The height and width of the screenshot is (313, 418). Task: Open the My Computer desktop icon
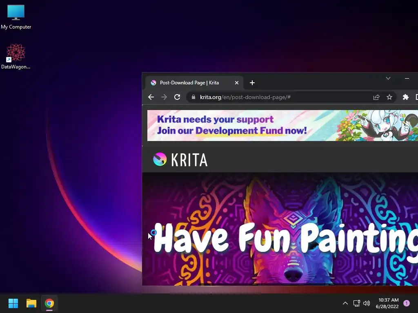(16, 17)
